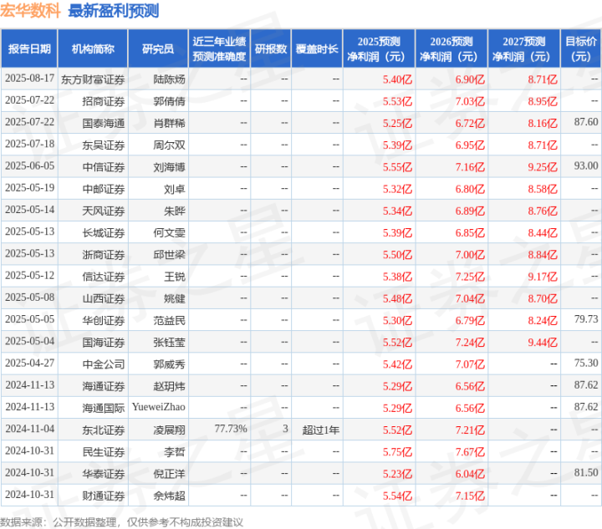This screenshot has width=602, height=529.
Task: Select institution 东方财富证券
Action: 93,79
